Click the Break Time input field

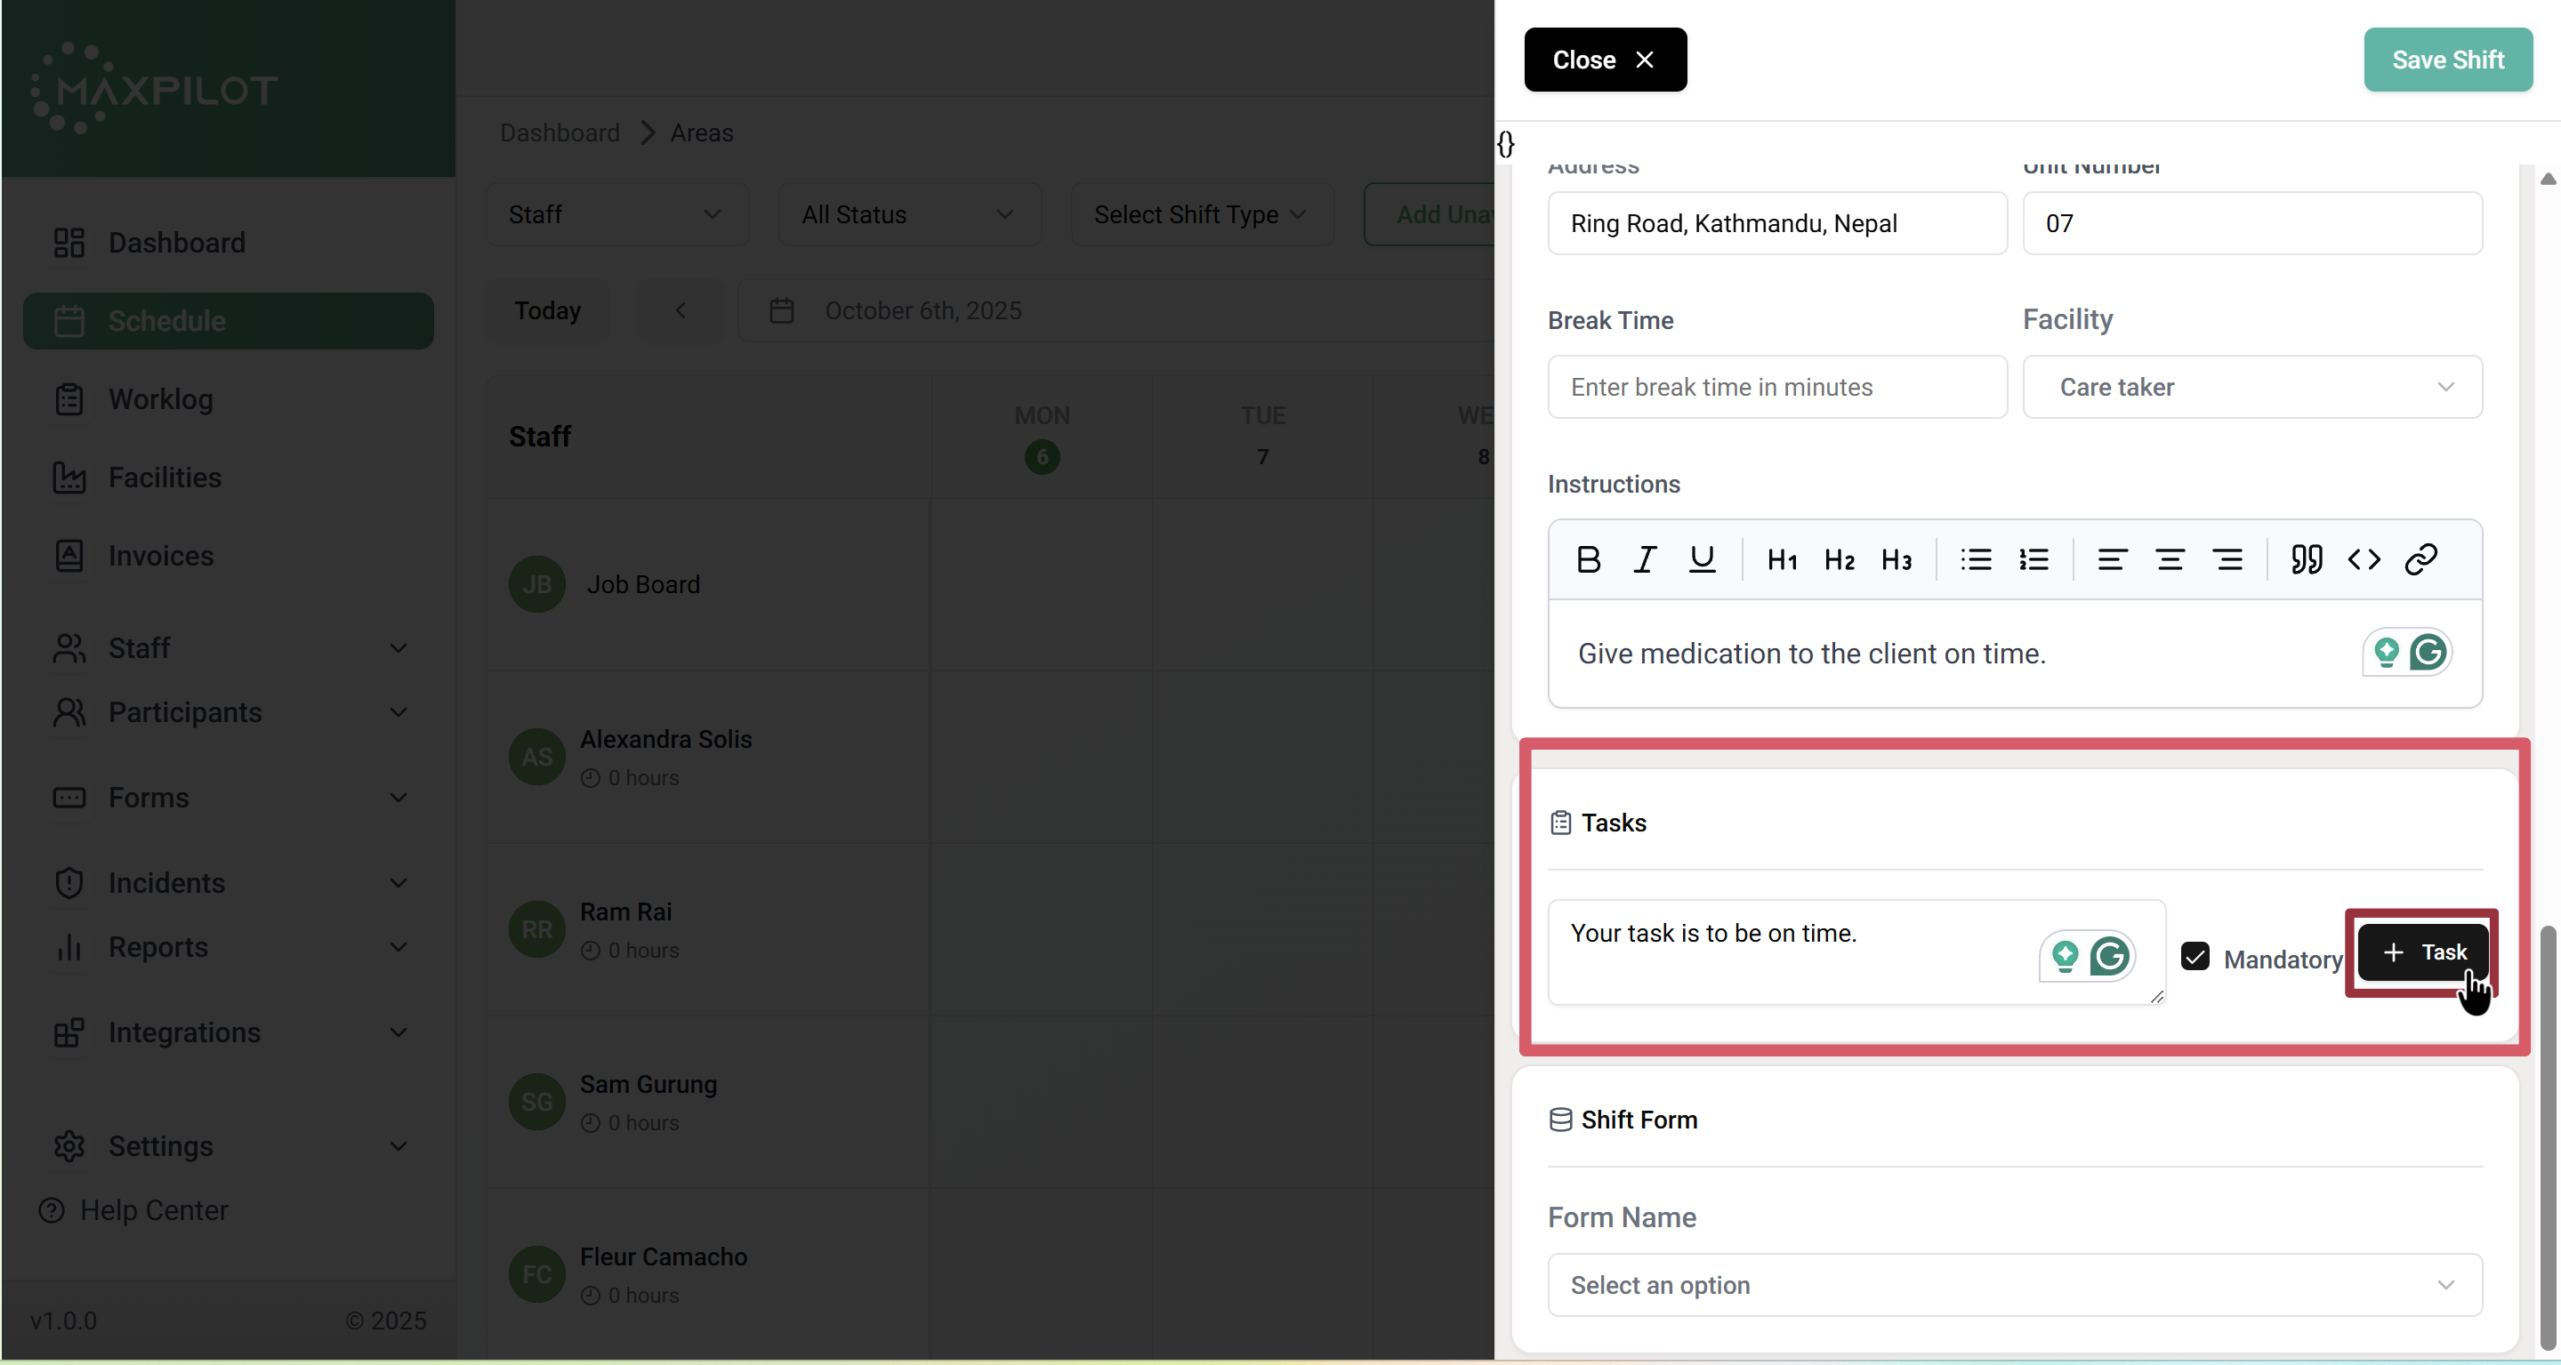tap(1776, 387)
